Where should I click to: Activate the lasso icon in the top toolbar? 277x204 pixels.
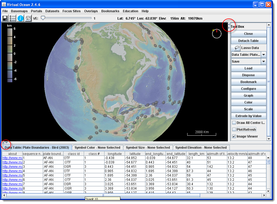28,18
